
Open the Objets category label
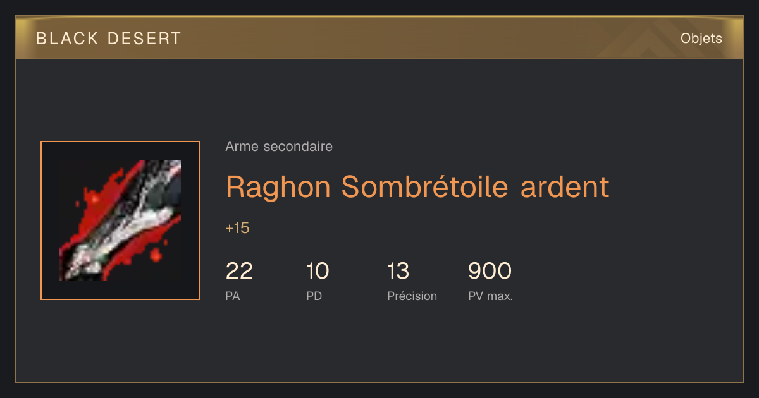701,39
